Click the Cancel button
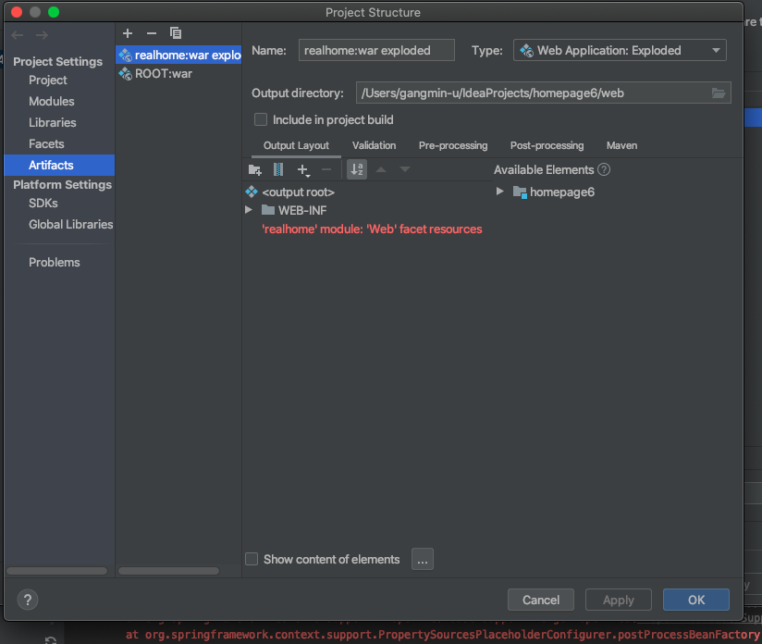Viewport: 762px width, 644px height. (541, 600)
